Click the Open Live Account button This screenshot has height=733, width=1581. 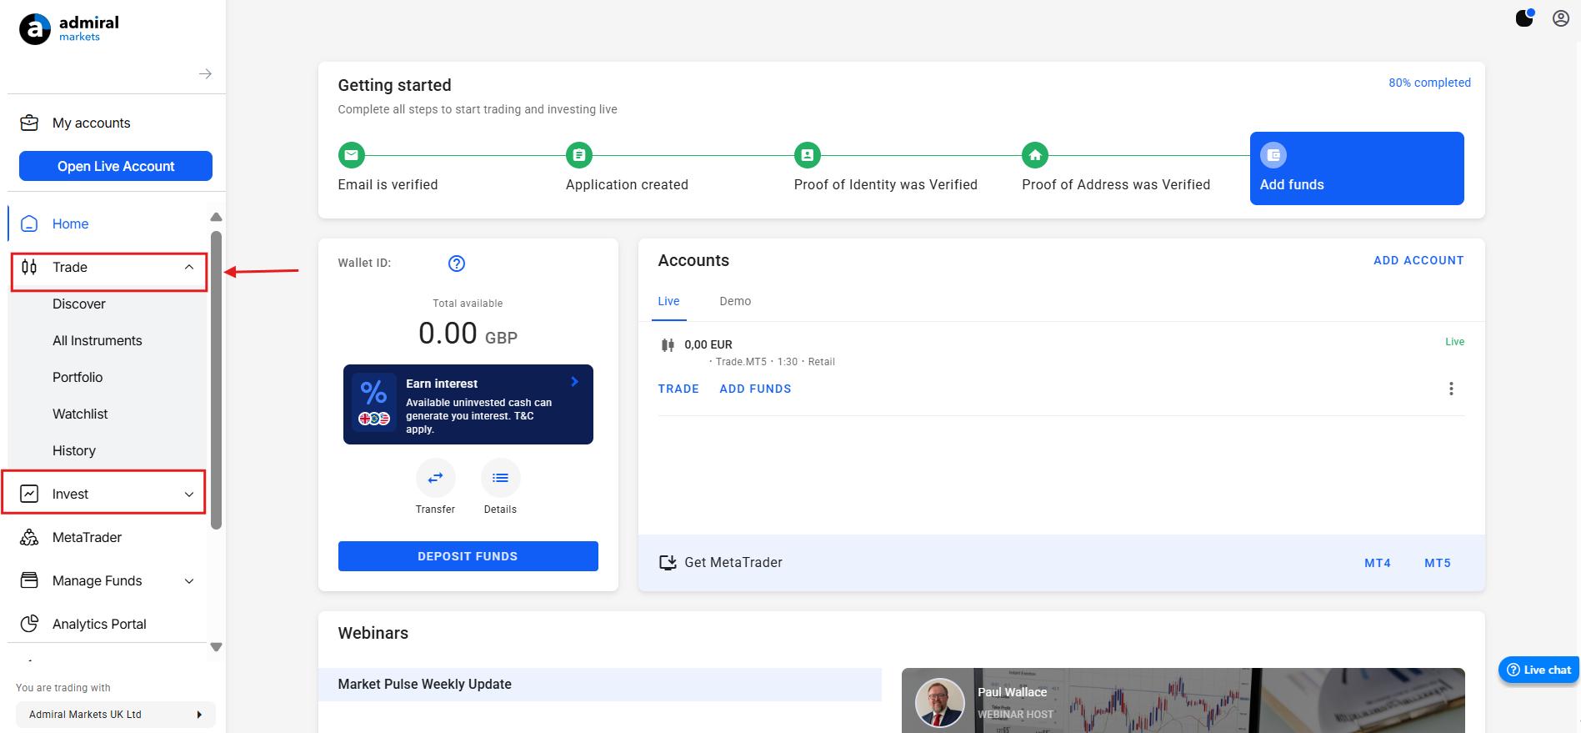[116, 166]
